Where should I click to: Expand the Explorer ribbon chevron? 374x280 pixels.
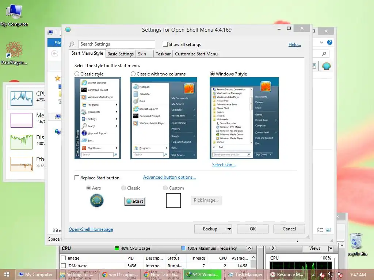[x=322, y=42]
